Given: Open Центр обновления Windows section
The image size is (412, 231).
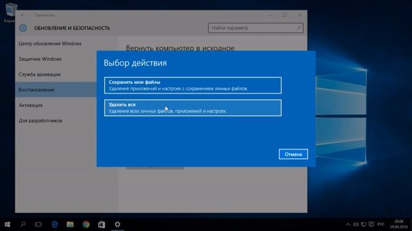Looking at the screenshot, I should pos(50,44).
